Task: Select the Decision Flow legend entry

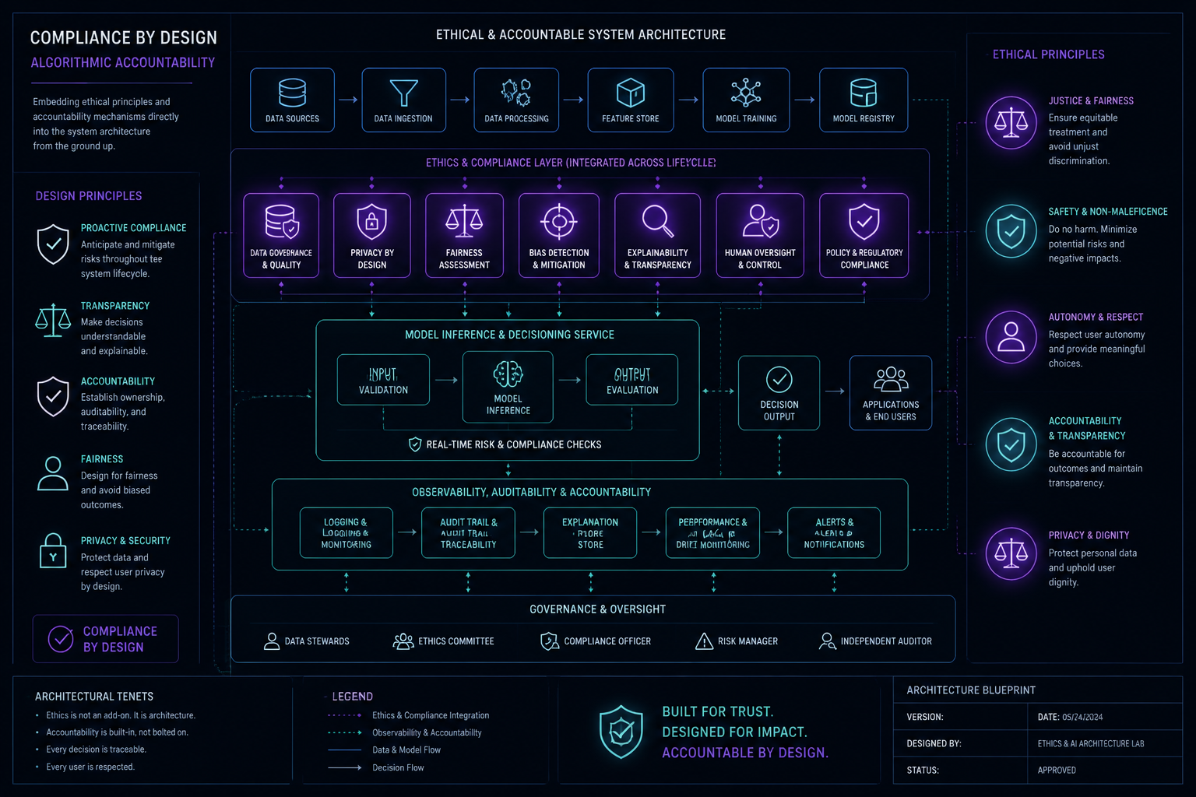Action: tap(376, 767)
